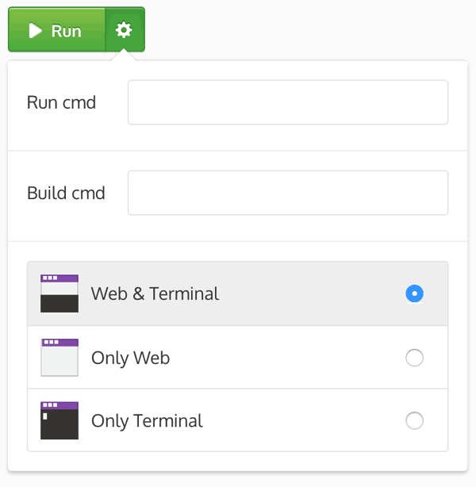Click the Only Terminal layout icon
This screenshot has height=487, width=476.
pyautogui.click(x=59, y=420)
